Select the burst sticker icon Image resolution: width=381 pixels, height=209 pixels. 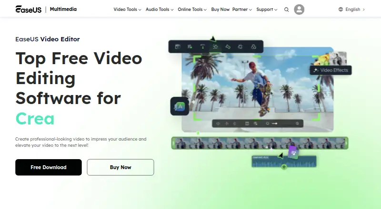(240, 47)
